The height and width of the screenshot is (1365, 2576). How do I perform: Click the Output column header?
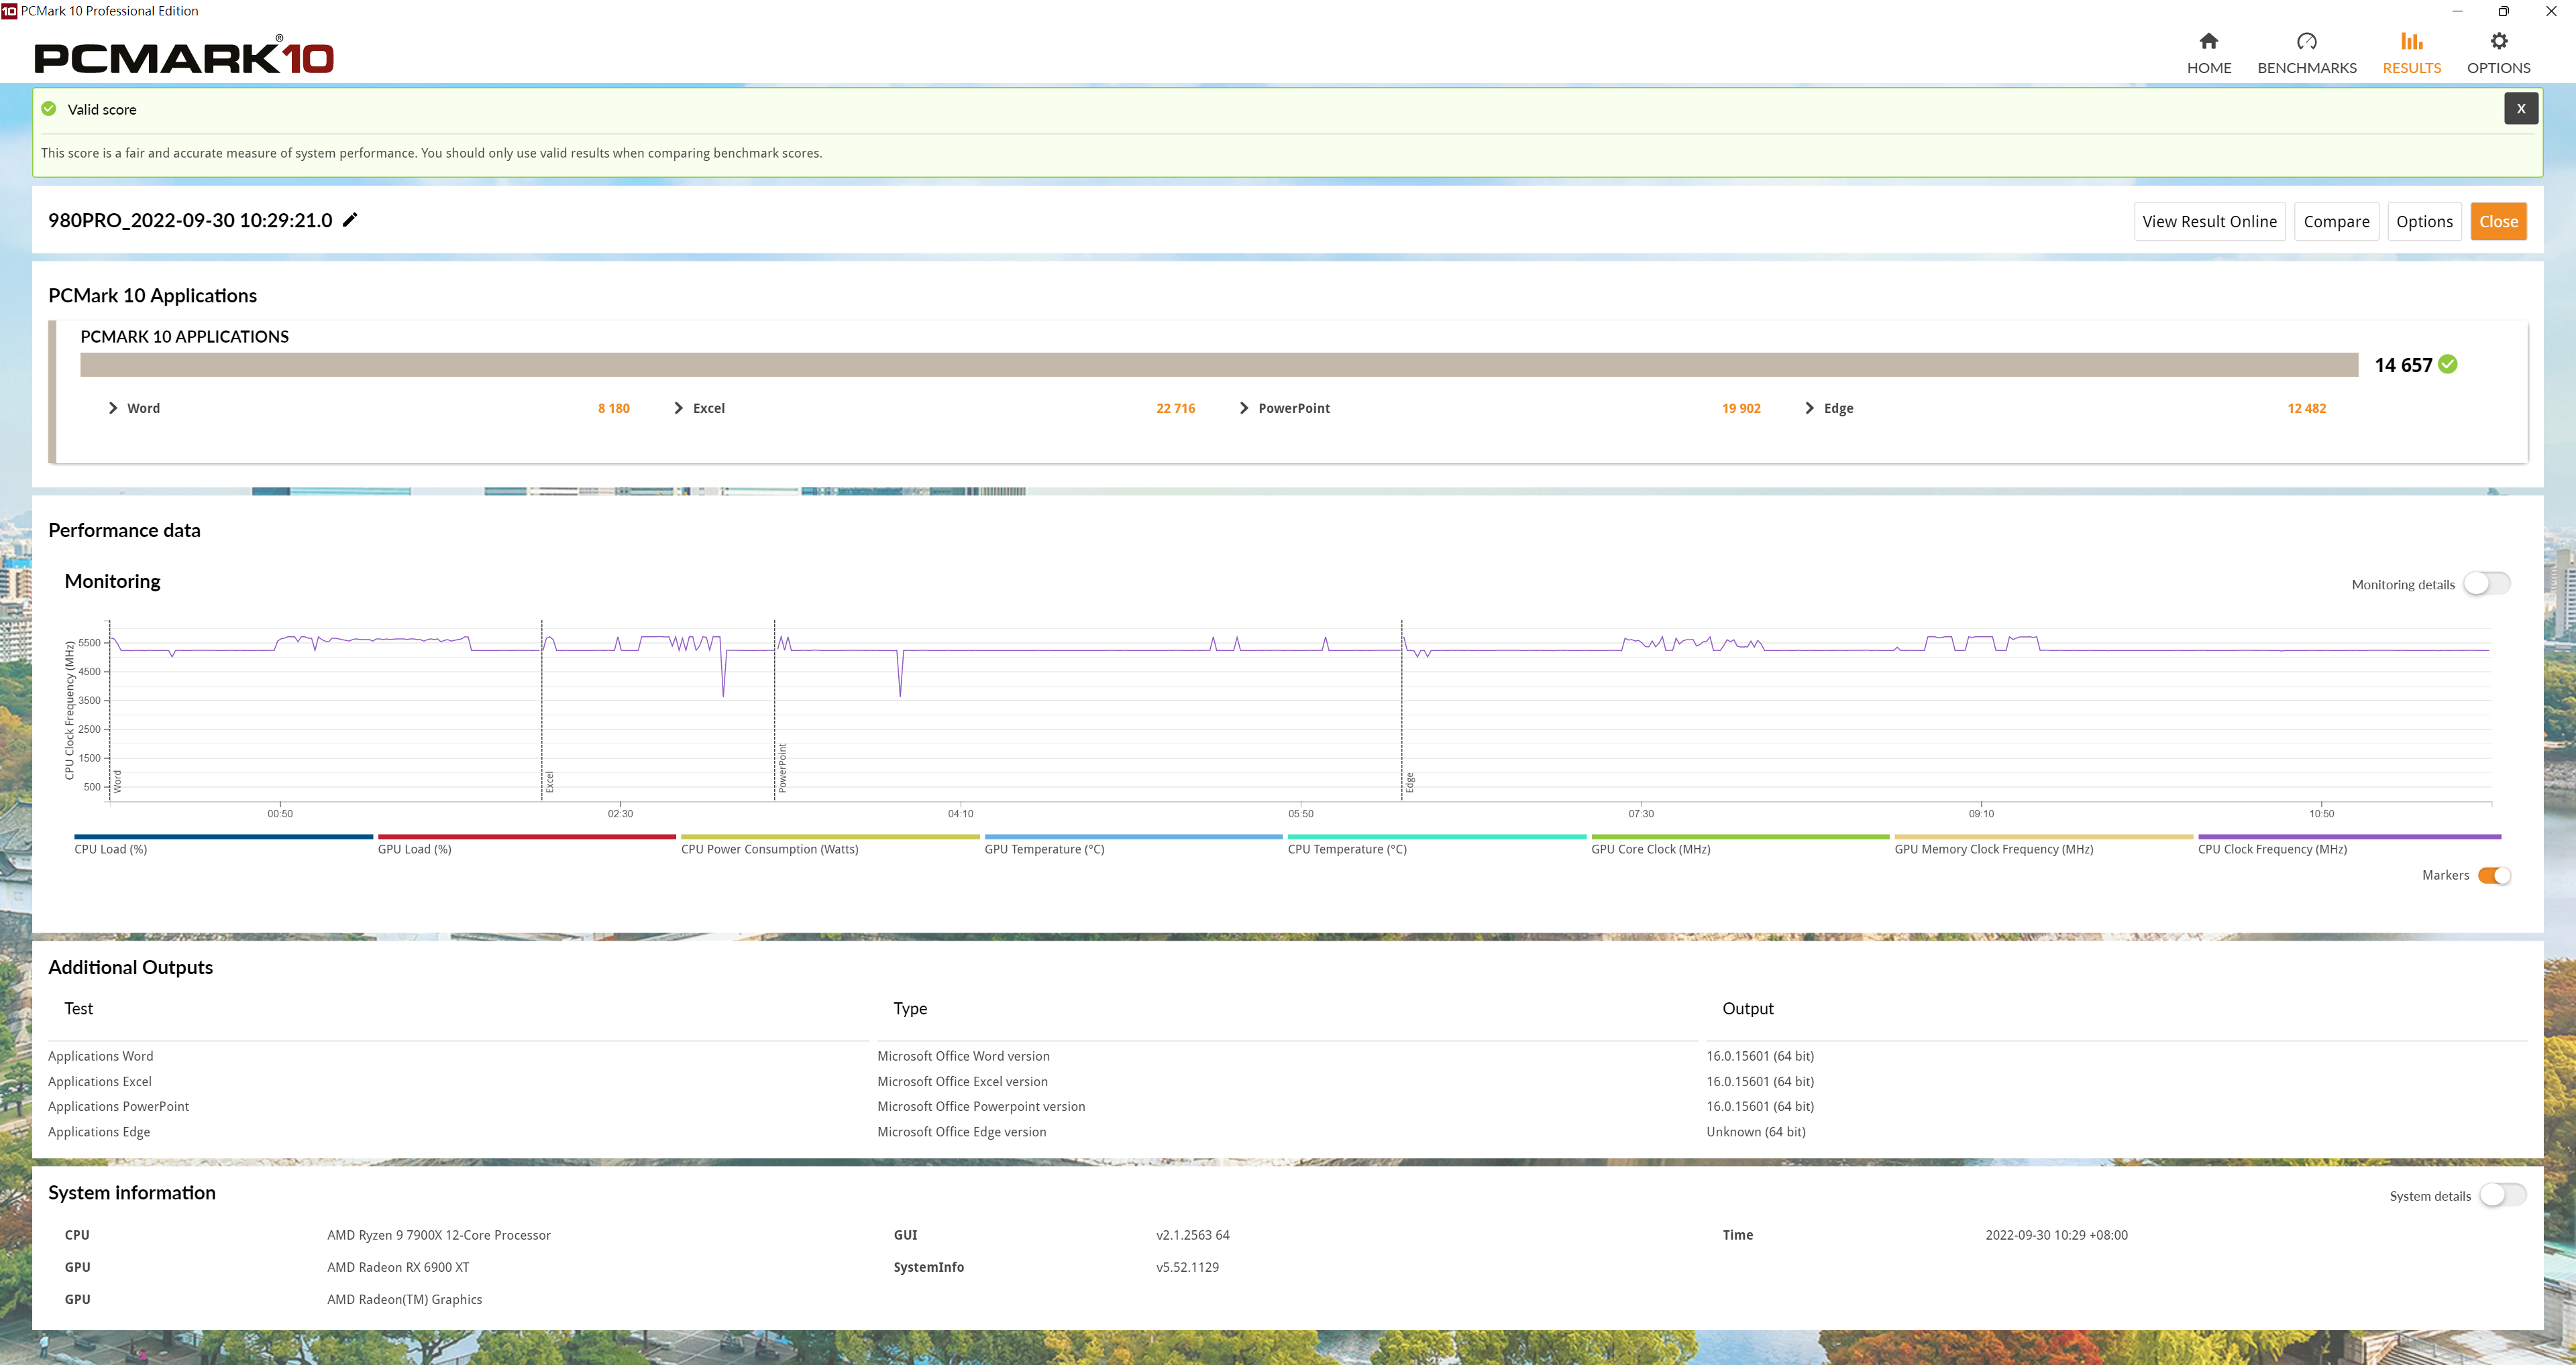coord(1747,1008)
